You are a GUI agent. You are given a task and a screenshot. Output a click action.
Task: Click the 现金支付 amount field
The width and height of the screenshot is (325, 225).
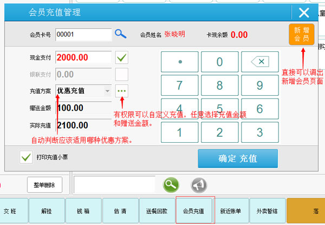click(x=82, y=57)
